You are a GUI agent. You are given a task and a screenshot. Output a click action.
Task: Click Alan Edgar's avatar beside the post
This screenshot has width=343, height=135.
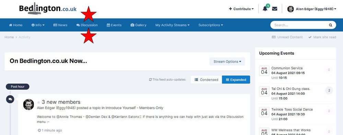[29, 105]
